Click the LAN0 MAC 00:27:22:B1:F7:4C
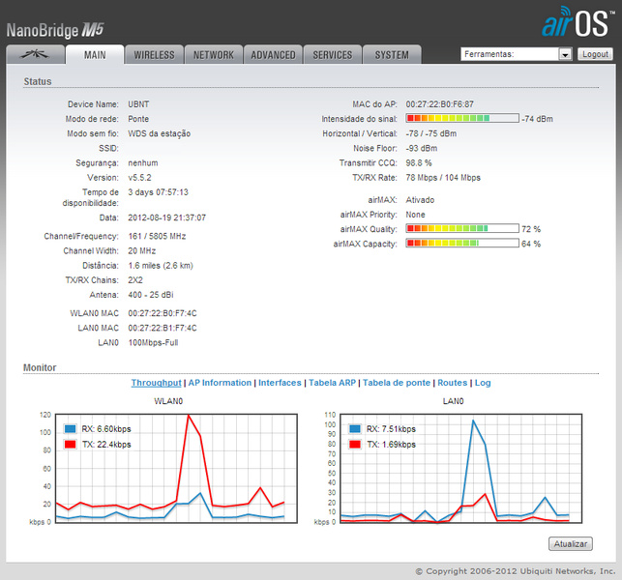 (x=163, y=329)
